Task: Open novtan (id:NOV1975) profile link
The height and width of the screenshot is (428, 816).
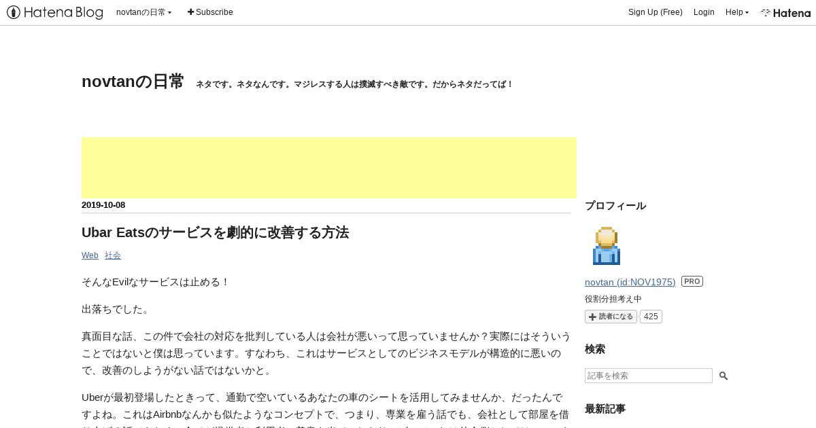Action: coord(630,282)
